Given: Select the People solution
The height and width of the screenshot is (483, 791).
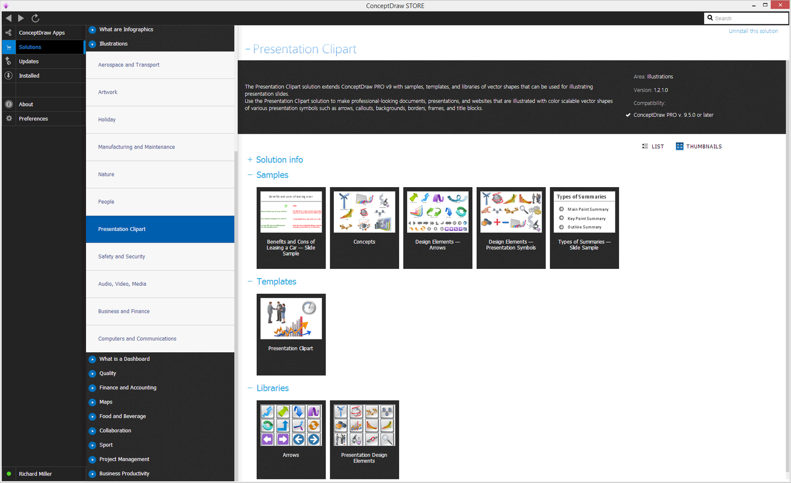Looking at the screenshot, I should (160, 202).
